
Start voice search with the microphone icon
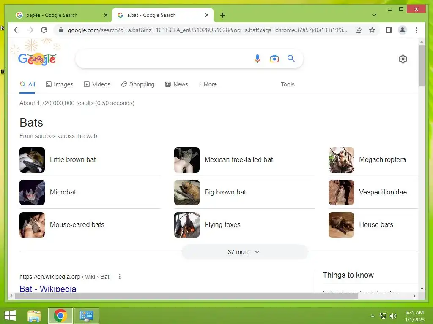click(258, 59)
